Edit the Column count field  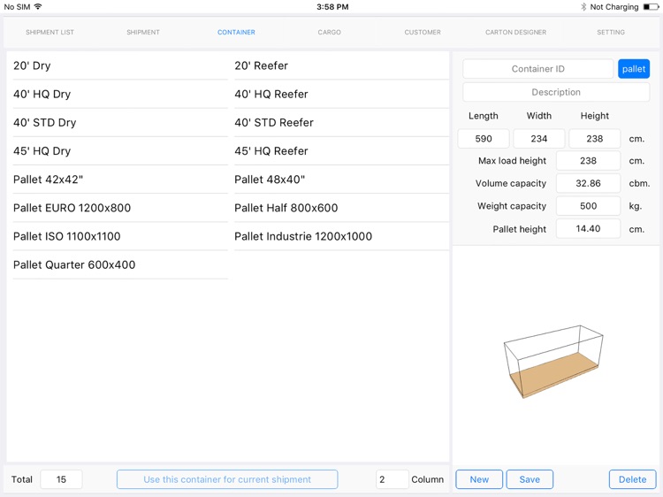pyautogui.click(x=392, y=479)
